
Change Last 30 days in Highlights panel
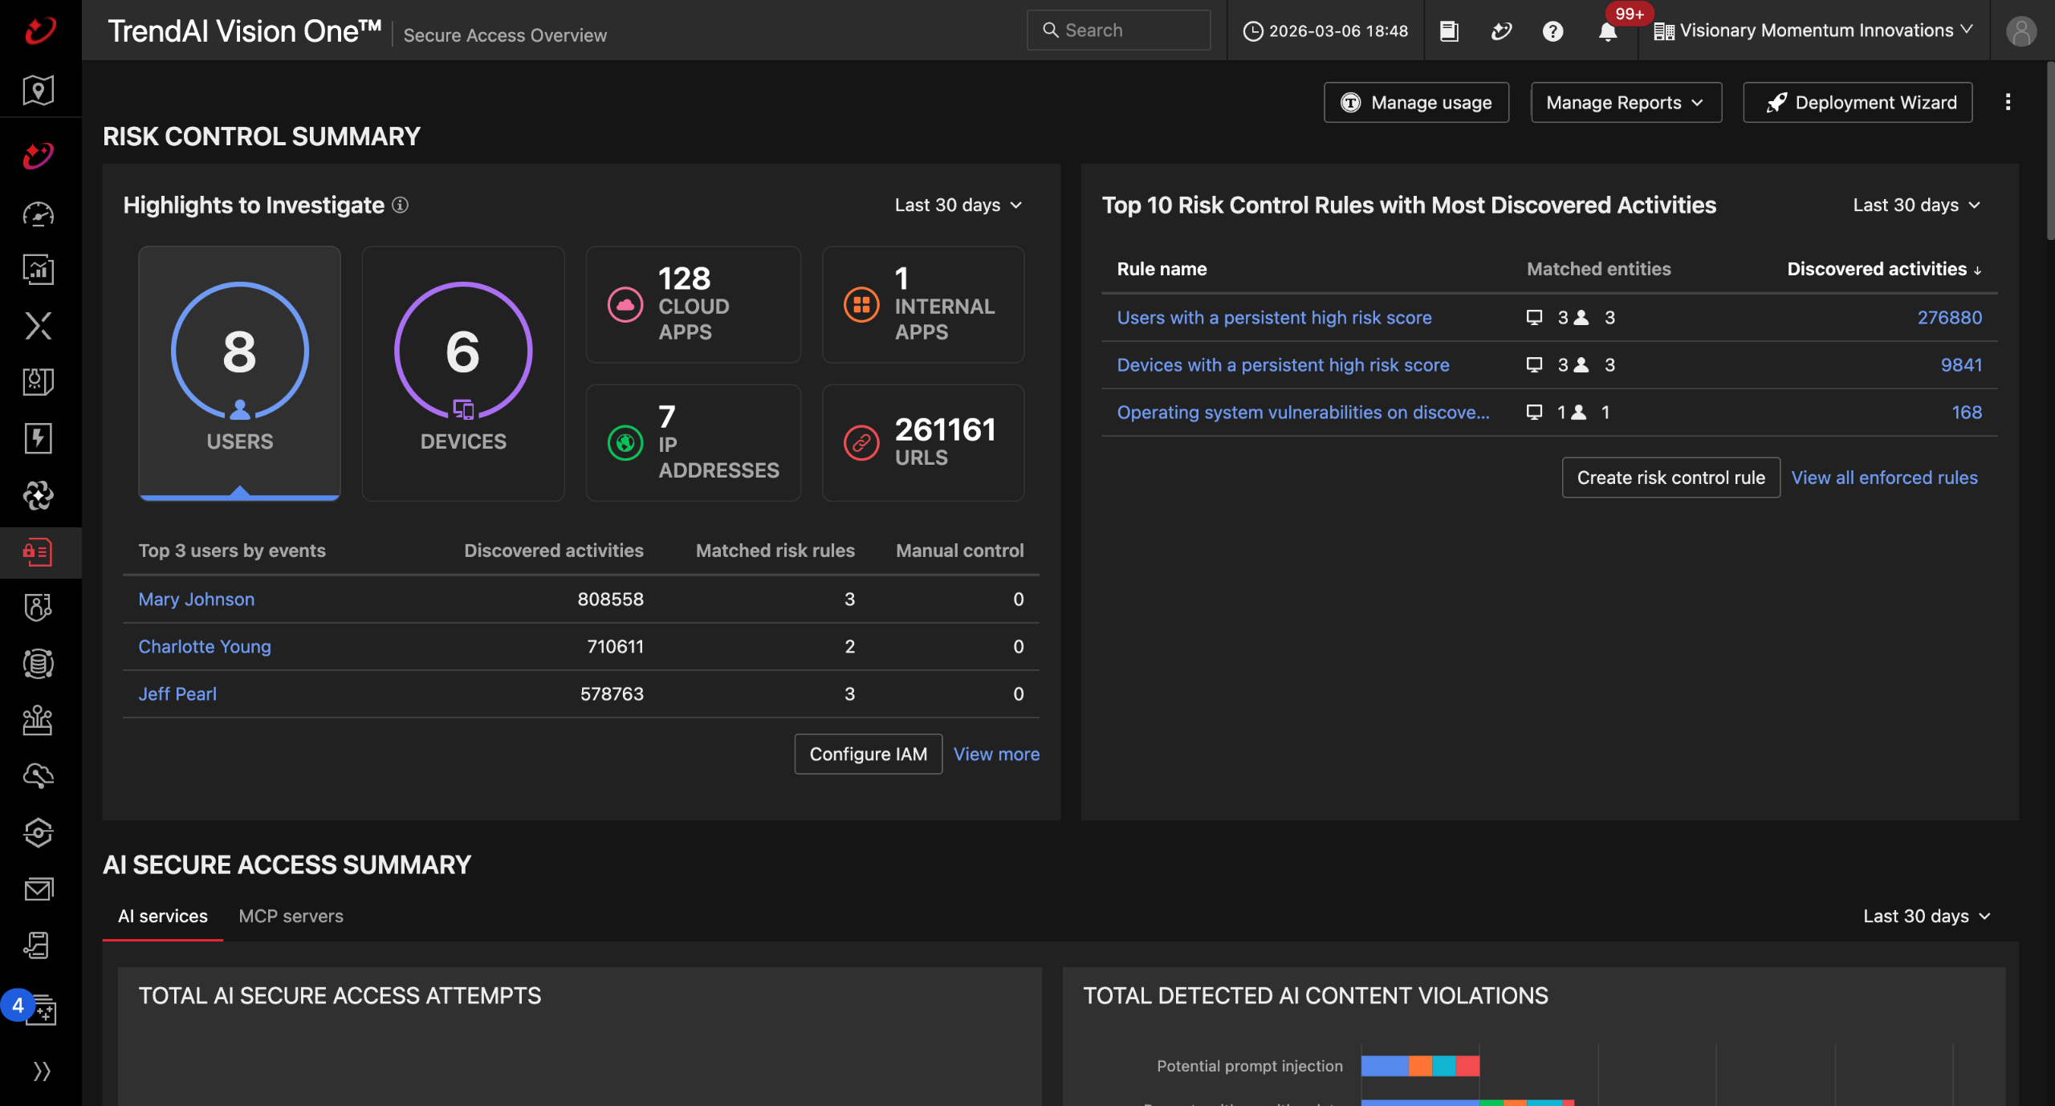pyautogui.click(x=958, y=205)
